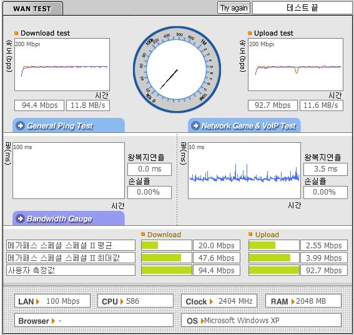Image resolution: width=354 pixels, height=335 pixels.
Task: Click the orange arrow next to RAM
Action: click(x=293, y=301)
